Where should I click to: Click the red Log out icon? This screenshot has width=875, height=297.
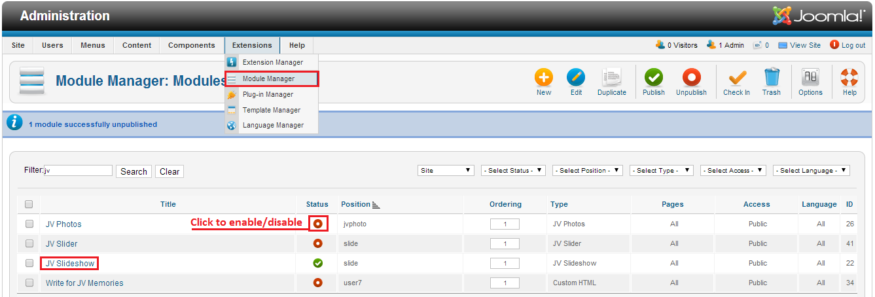pos(834,45)
